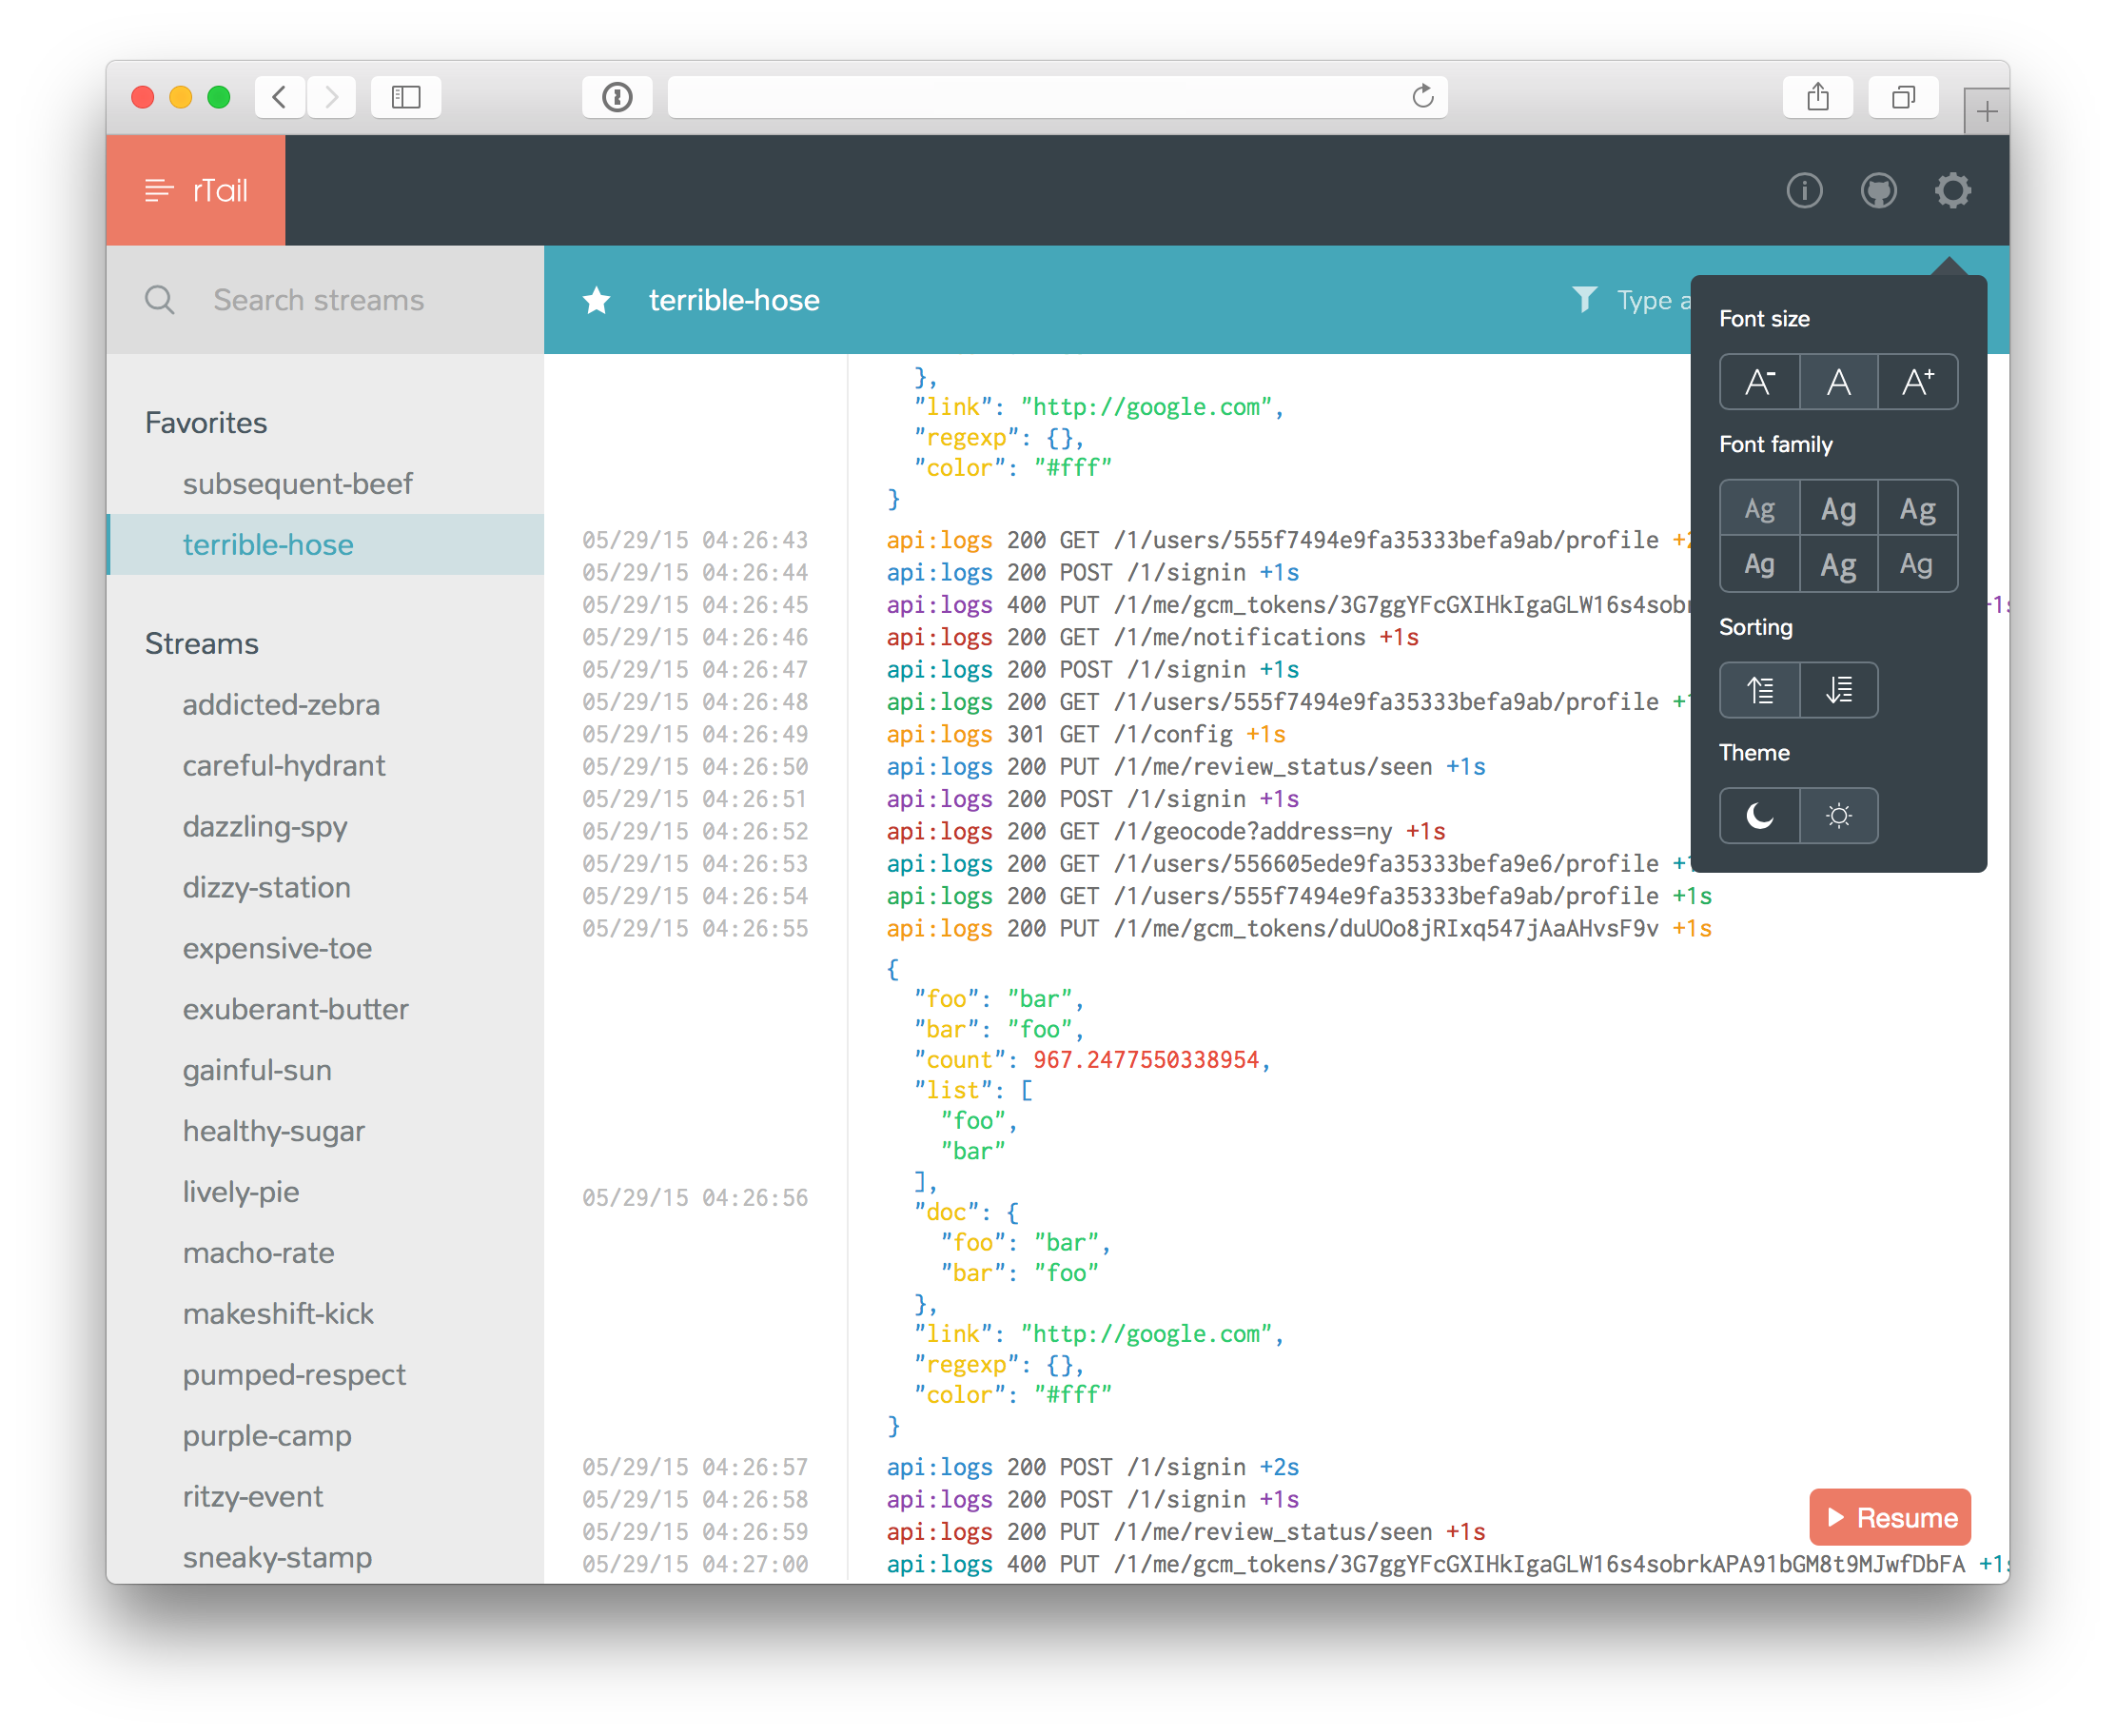Click the ascending sort order icon
Screen dimensions: 2116x1736
tap(1757, 689)
